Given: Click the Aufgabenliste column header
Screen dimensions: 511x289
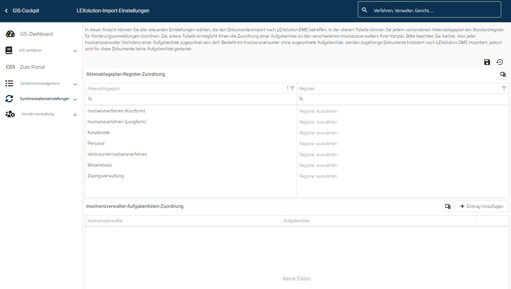Looking at the screenshot, I should (x=379, y=221).
